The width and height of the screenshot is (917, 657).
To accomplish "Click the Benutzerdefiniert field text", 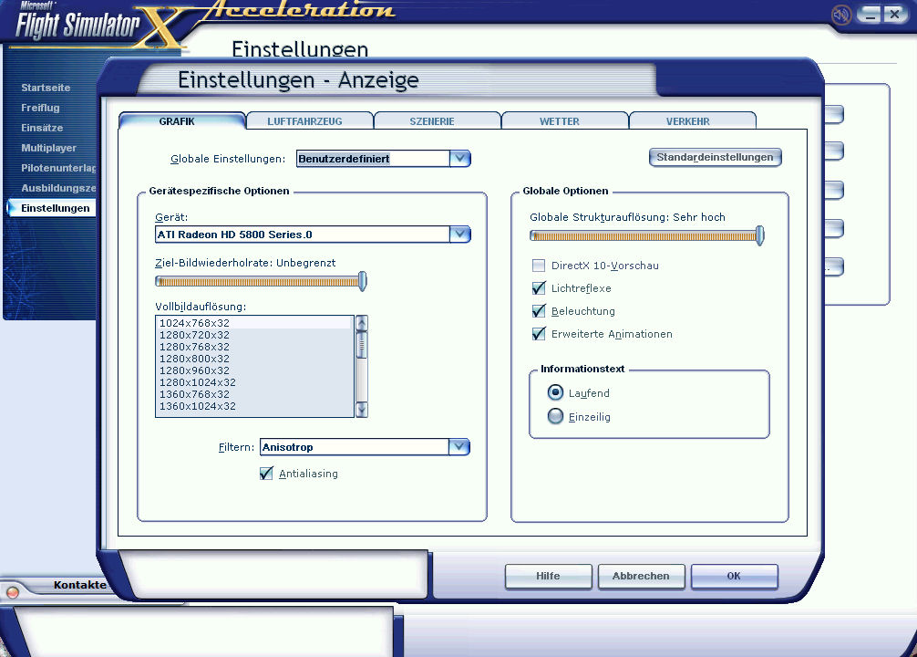I will (x=344, y=159).
